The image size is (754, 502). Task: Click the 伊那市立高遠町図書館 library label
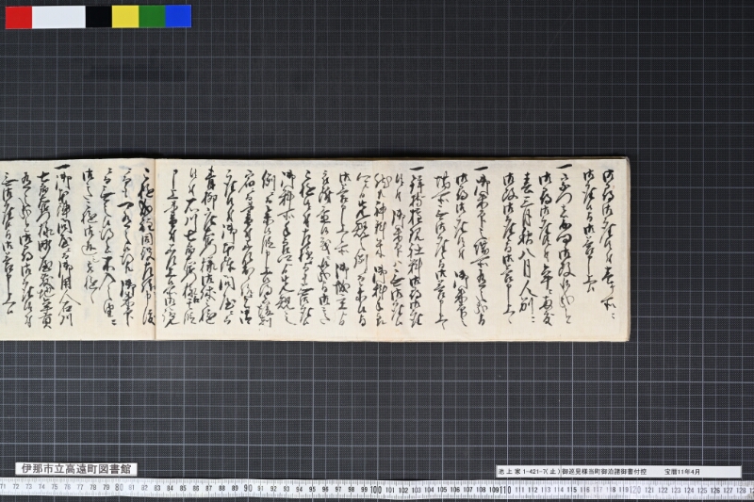click(76, 469)
